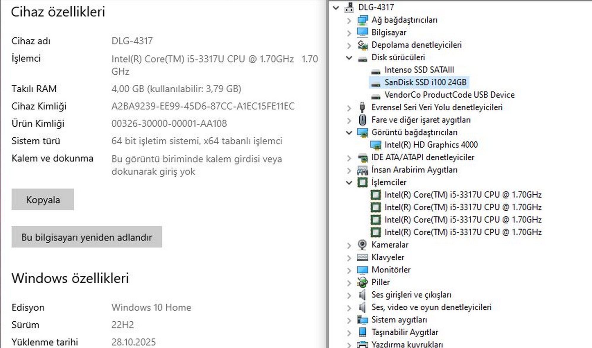Click the Kameralar webcam icon
This screenshot has width=592, height=348.
click(362, 244)
